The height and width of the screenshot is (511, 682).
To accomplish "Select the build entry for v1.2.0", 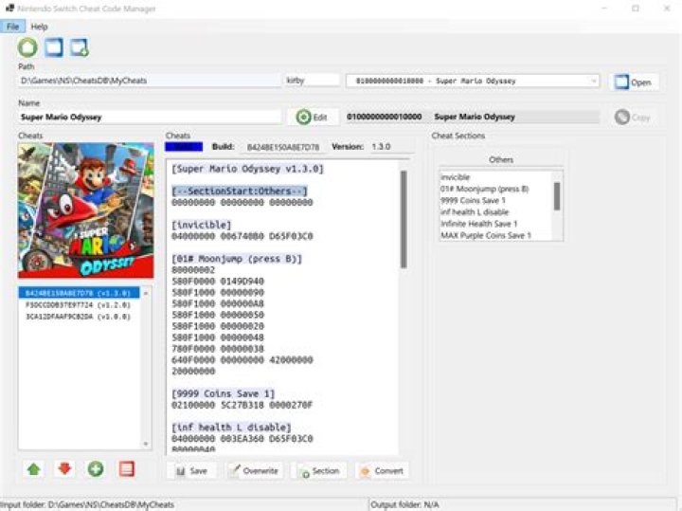I will (79, 304).
